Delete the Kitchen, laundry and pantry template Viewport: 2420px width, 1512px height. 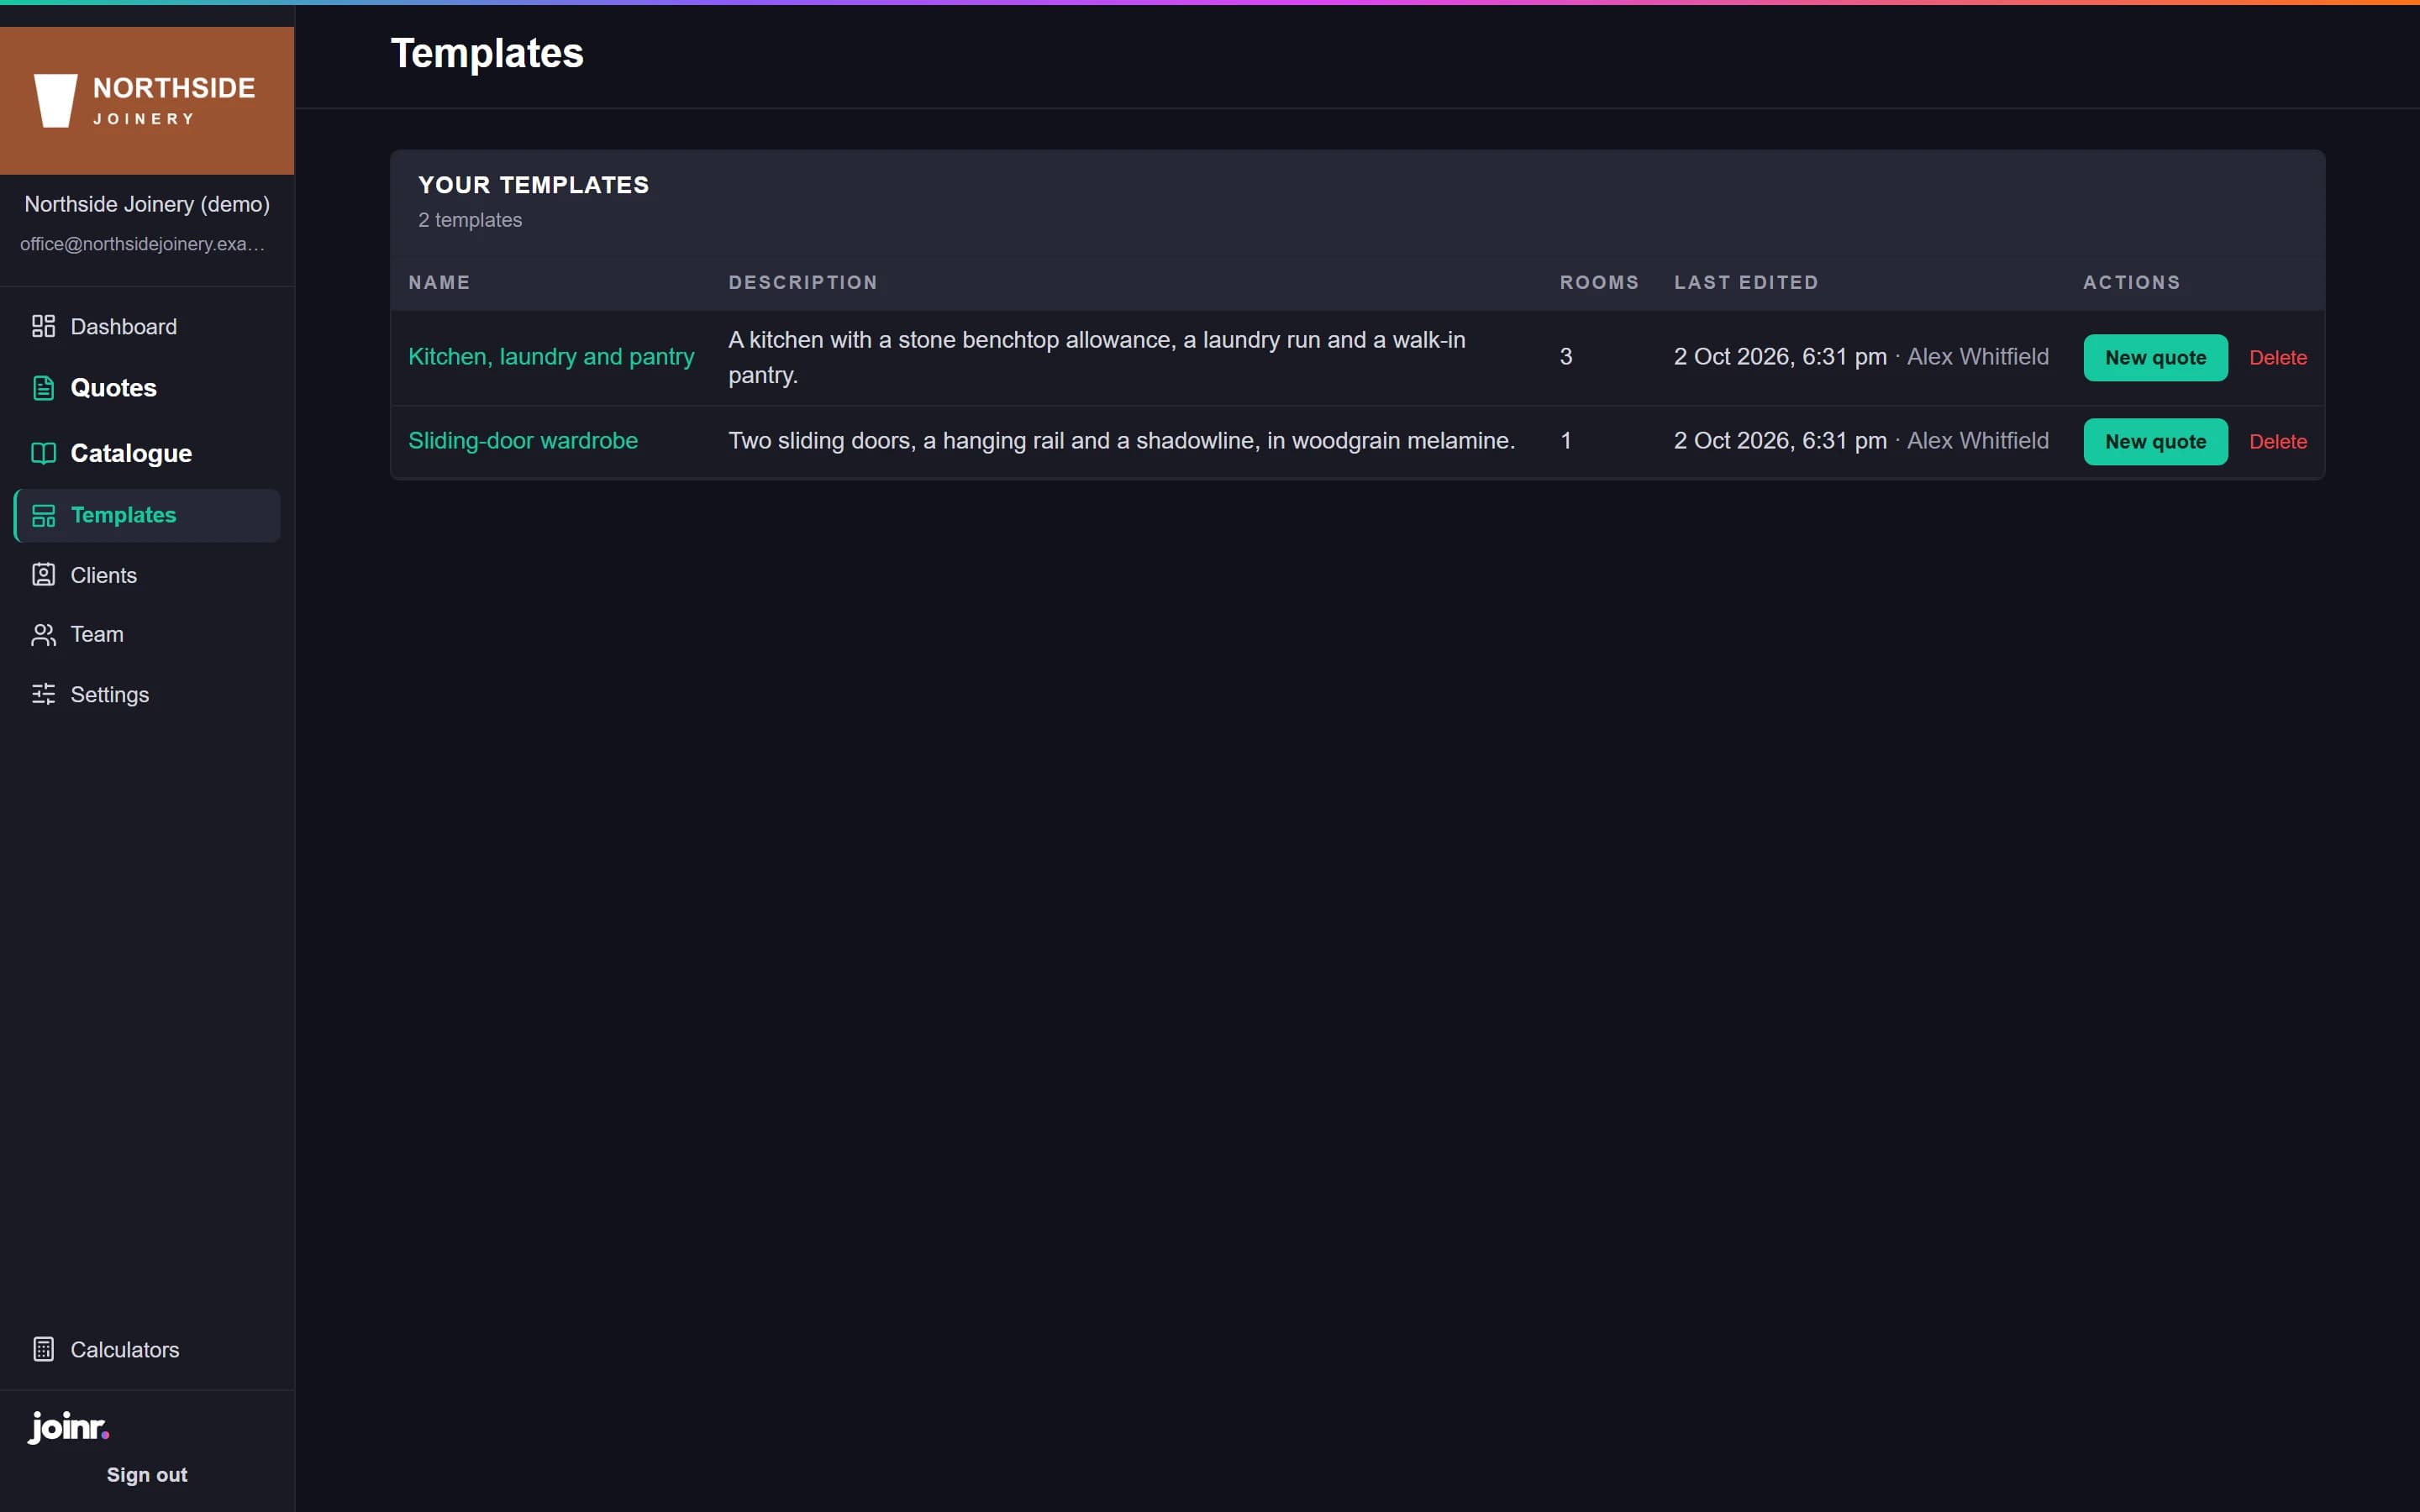pyautogui.click(x=2277, y=358)
